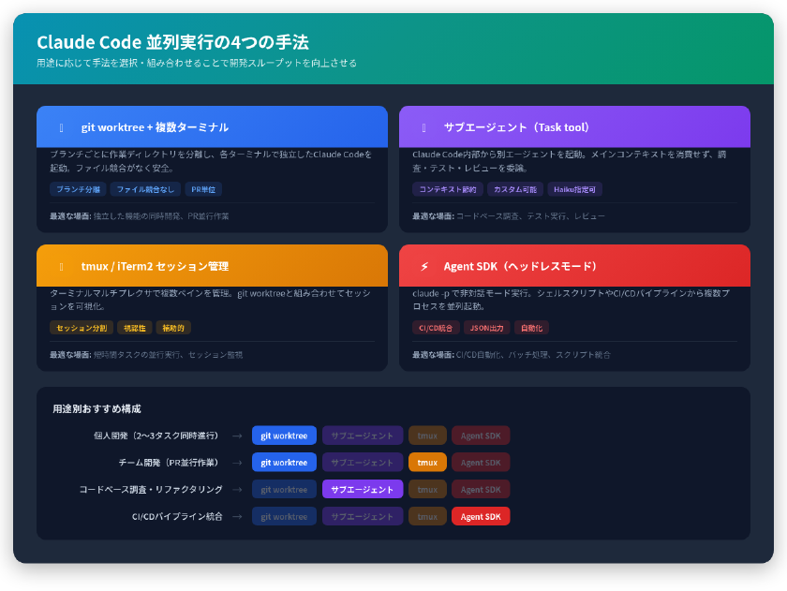Select the JSON出力 tag
787x591 pixels.
(x=487, y=328)
